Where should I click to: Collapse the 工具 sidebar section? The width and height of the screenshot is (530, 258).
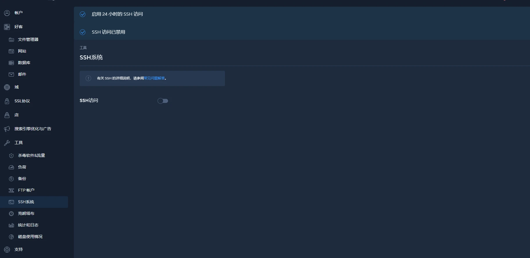[19, 143]
